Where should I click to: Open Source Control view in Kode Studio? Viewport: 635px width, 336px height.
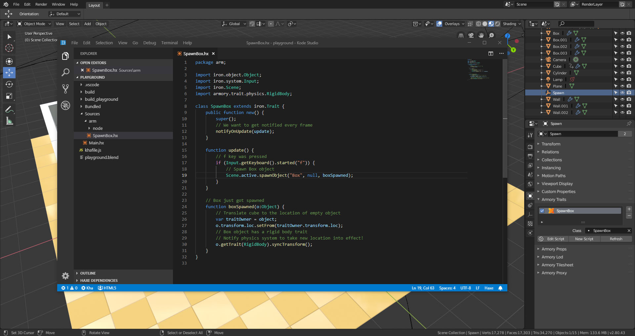pyautogui.click(x=65, y=89)
